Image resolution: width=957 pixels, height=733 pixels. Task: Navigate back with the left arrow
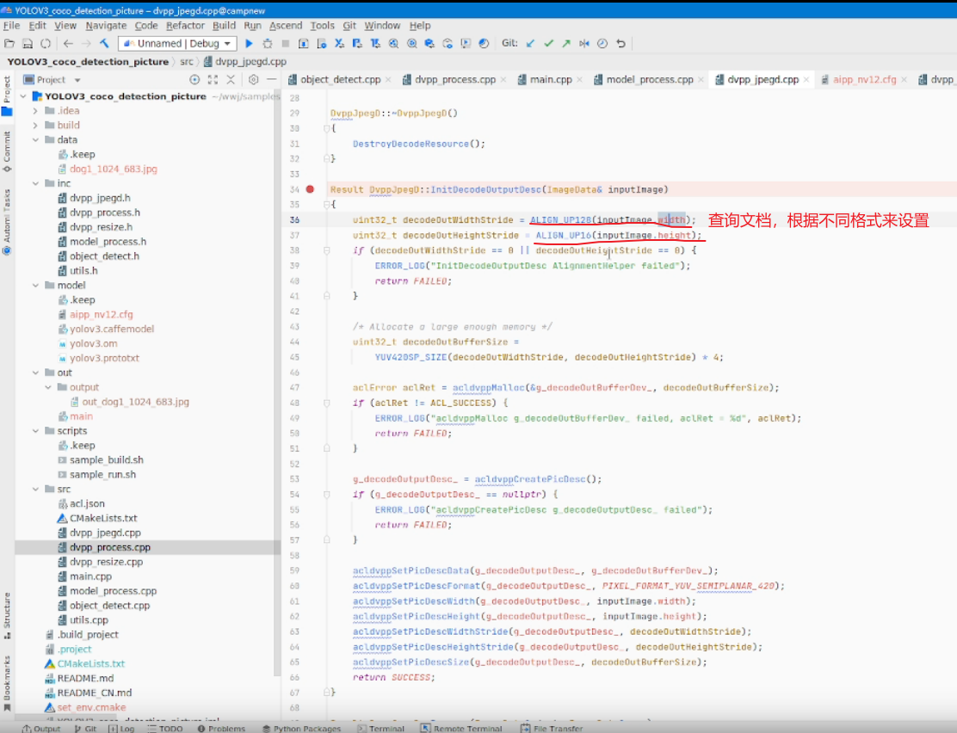68,43
